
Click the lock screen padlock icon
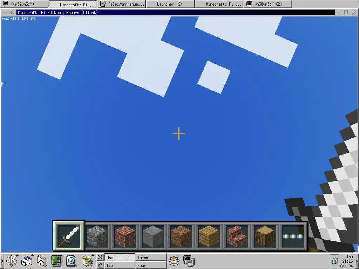(x=100, y=265)
